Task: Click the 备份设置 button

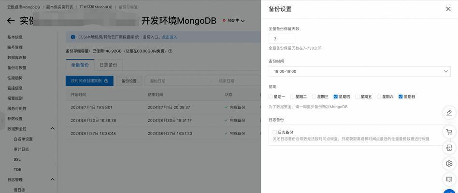Action: point(129,81)
